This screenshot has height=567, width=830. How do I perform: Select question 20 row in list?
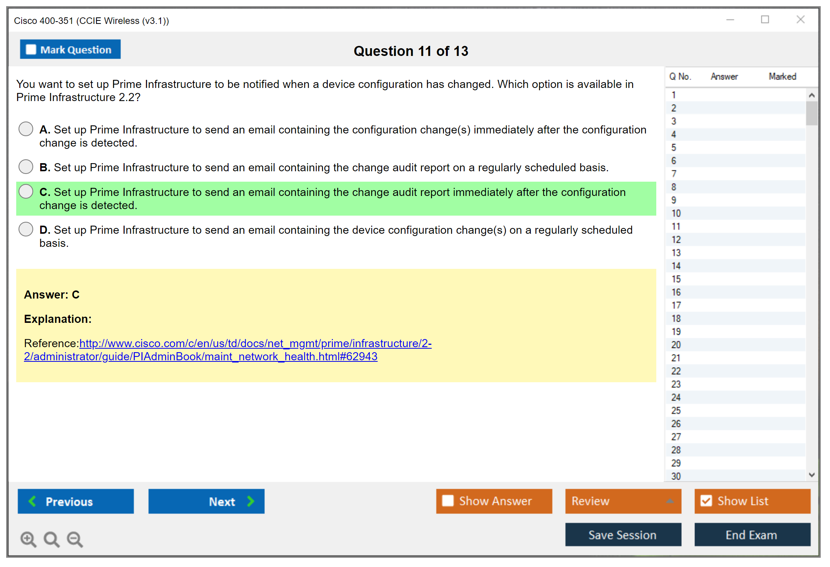tap(676, 344)
